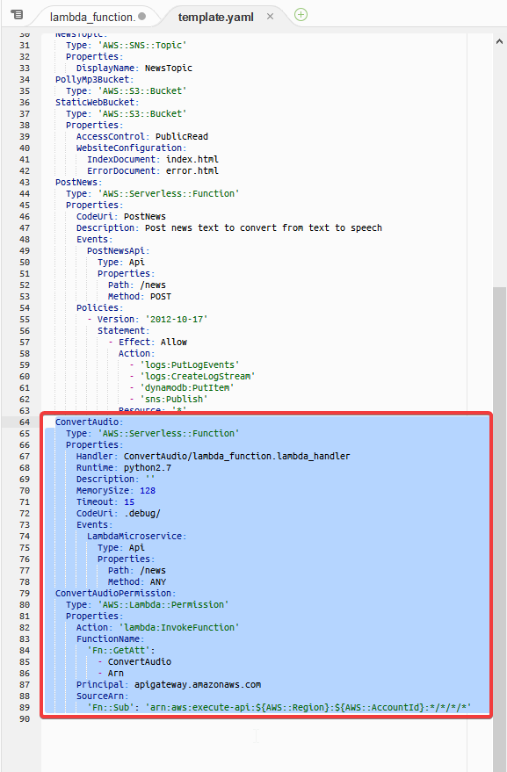Place cursor on ConvertAudioPermission key
Image resolution: width=507 pixels, height=772 pixels.
112,594
